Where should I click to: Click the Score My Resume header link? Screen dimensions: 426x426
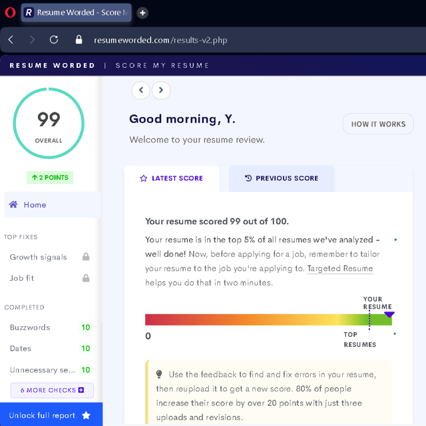(162, 65)
